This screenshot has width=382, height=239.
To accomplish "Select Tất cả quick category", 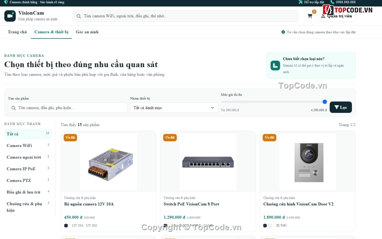I will (x=28, y=134).
